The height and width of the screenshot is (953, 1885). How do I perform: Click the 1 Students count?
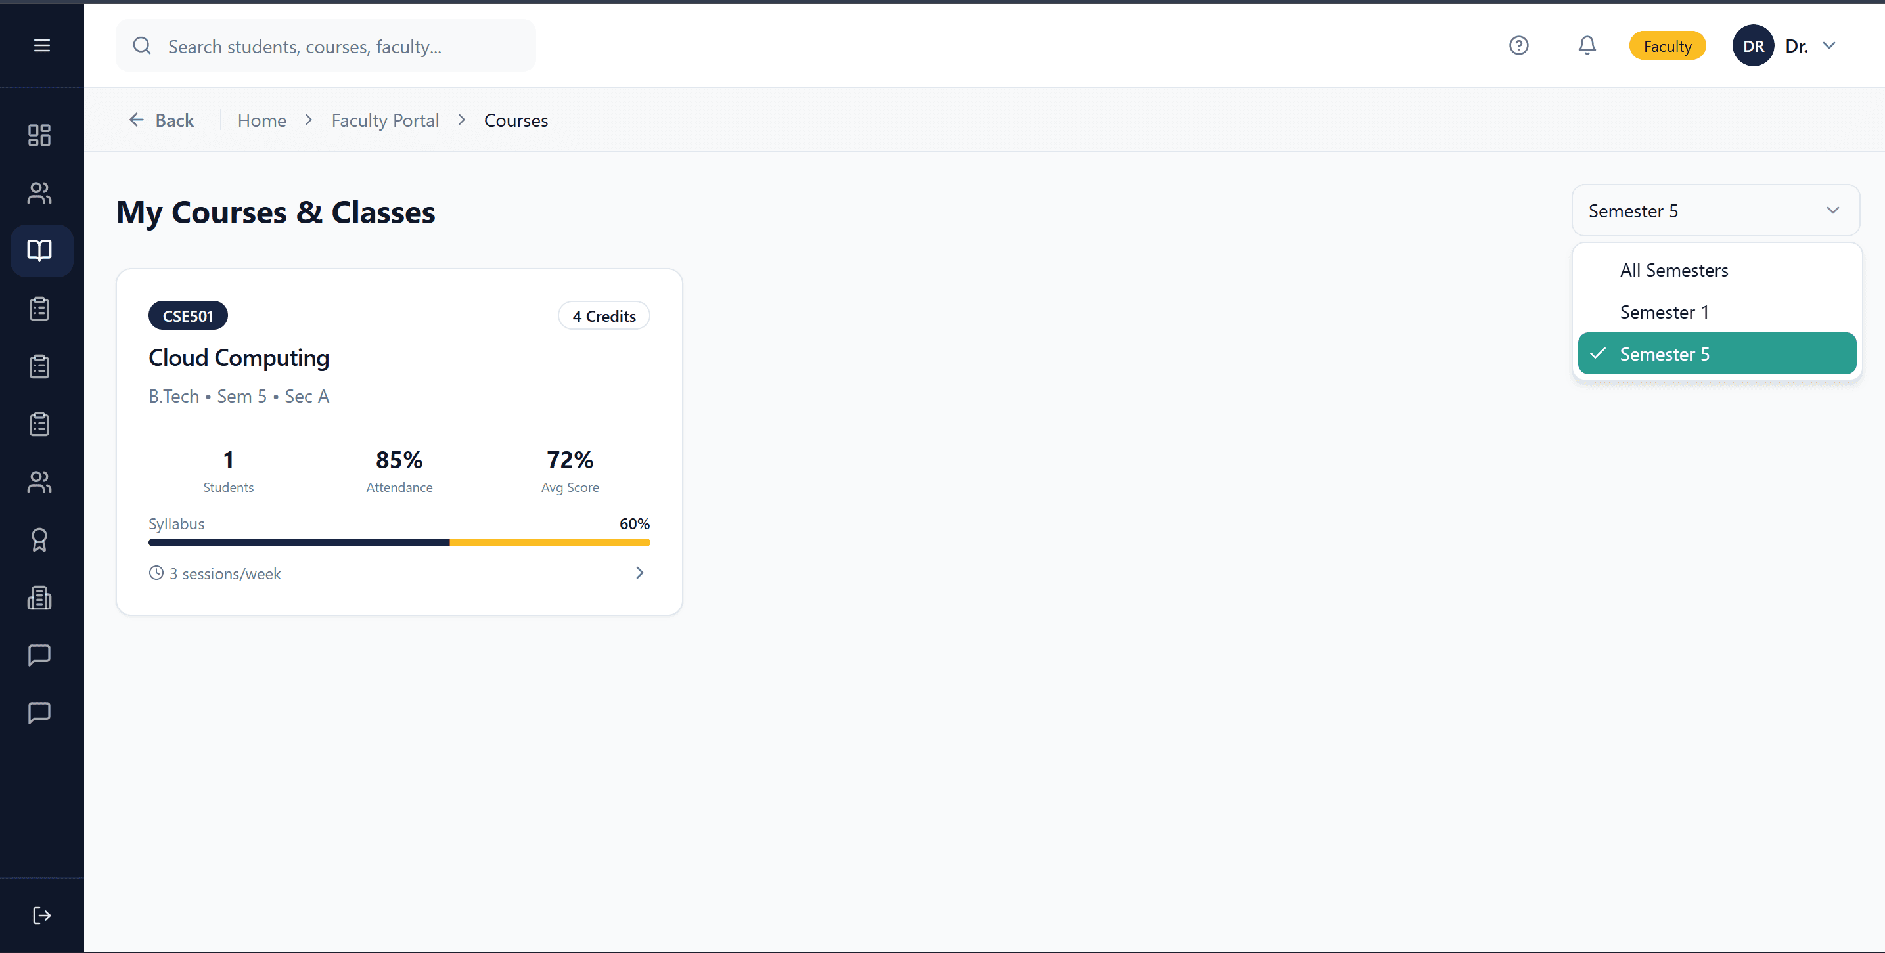[228, 459]
